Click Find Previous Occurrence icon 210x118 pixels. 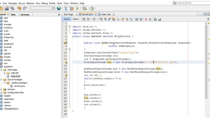[x=105, y=19]
